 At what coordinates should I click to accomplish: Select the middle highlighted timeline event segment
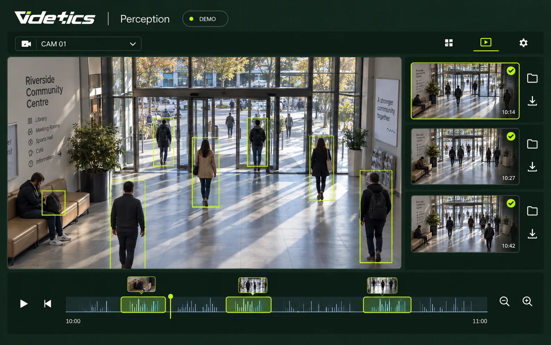[248, 305]
